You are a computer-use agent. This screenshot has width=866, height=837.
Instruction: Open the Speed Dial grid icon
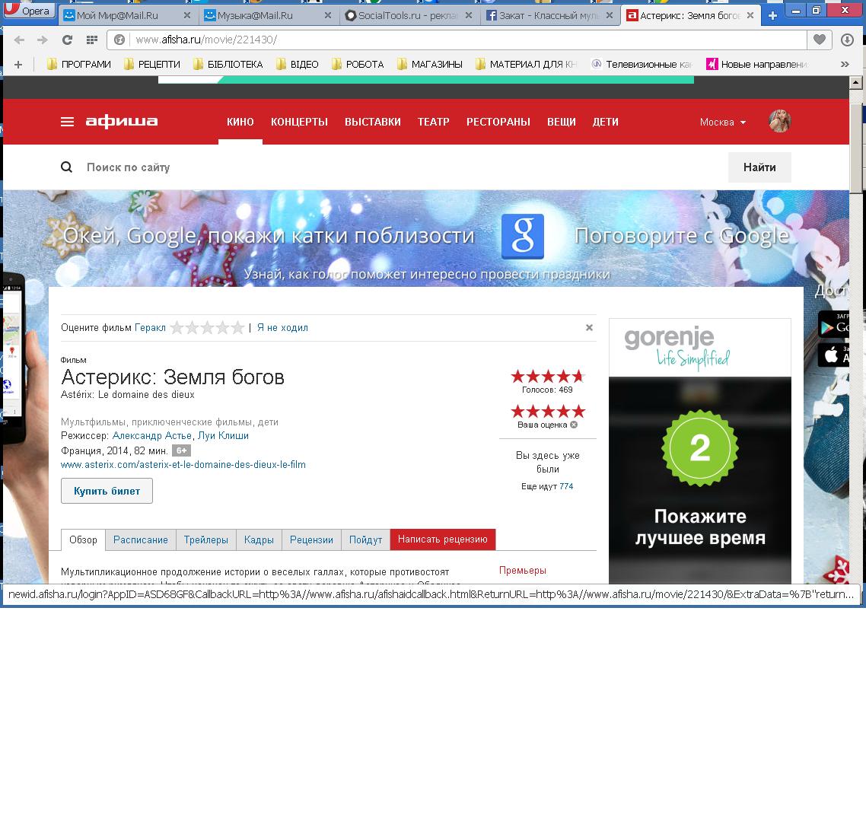click(91, 40)
